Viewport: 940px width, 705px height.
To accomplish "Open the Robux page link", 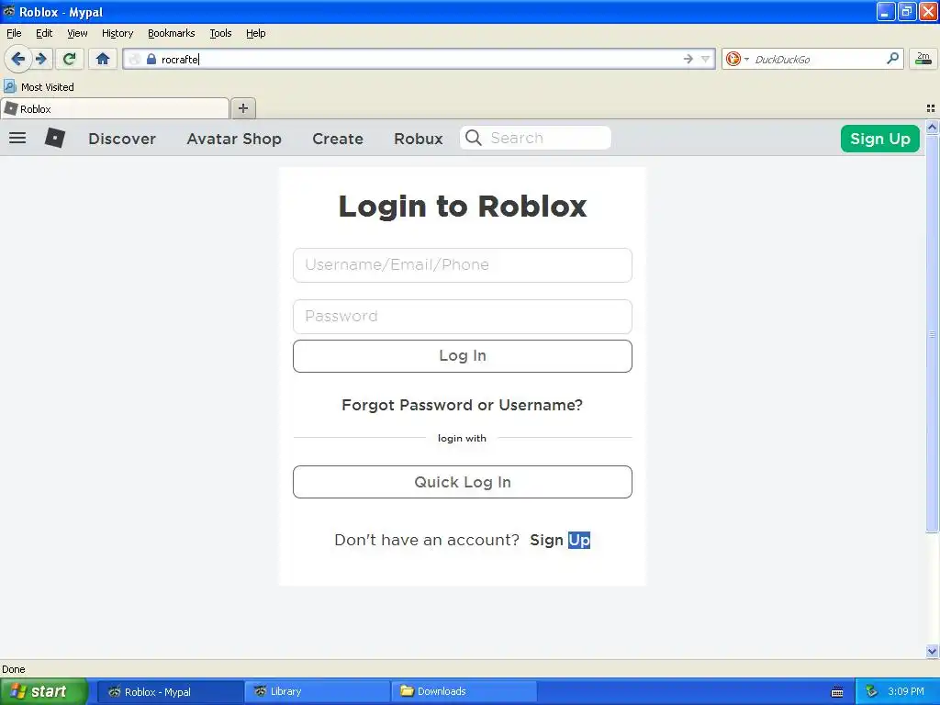I will click(419, 139).
